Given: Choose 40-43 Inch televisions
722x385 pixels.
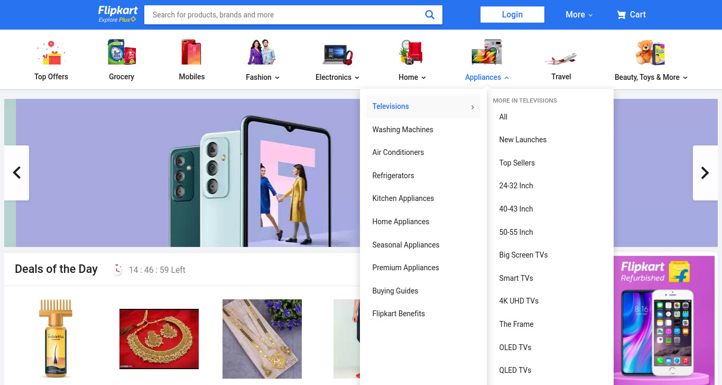Looking at the screenshot, I should pyautogui.click(x=516, y=209).
